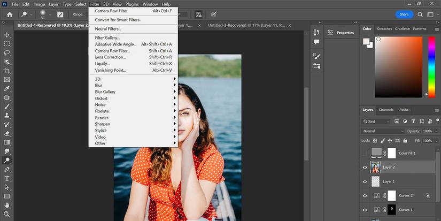Select the Frame tool
This screenshot has width=441, height=221.
[7, 80]
